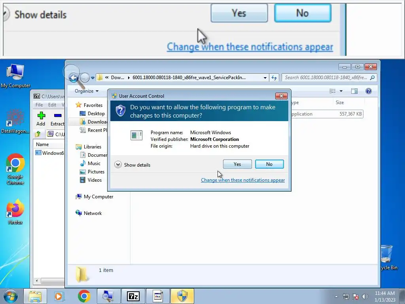Open the File menu in 7-Zip window

tap(39, 104)
